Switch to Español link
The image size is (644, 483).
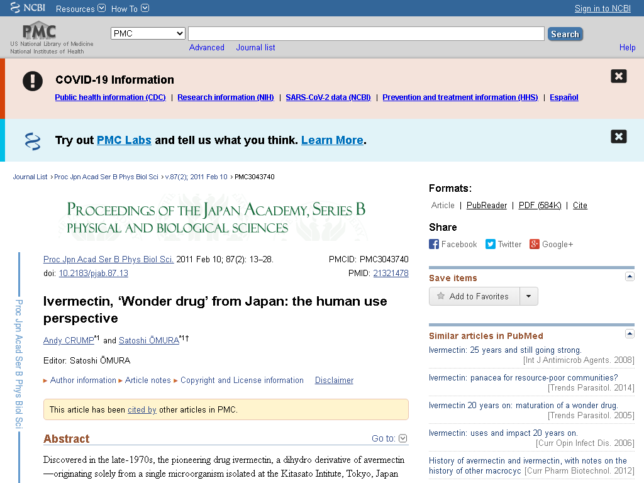(564, 97)
